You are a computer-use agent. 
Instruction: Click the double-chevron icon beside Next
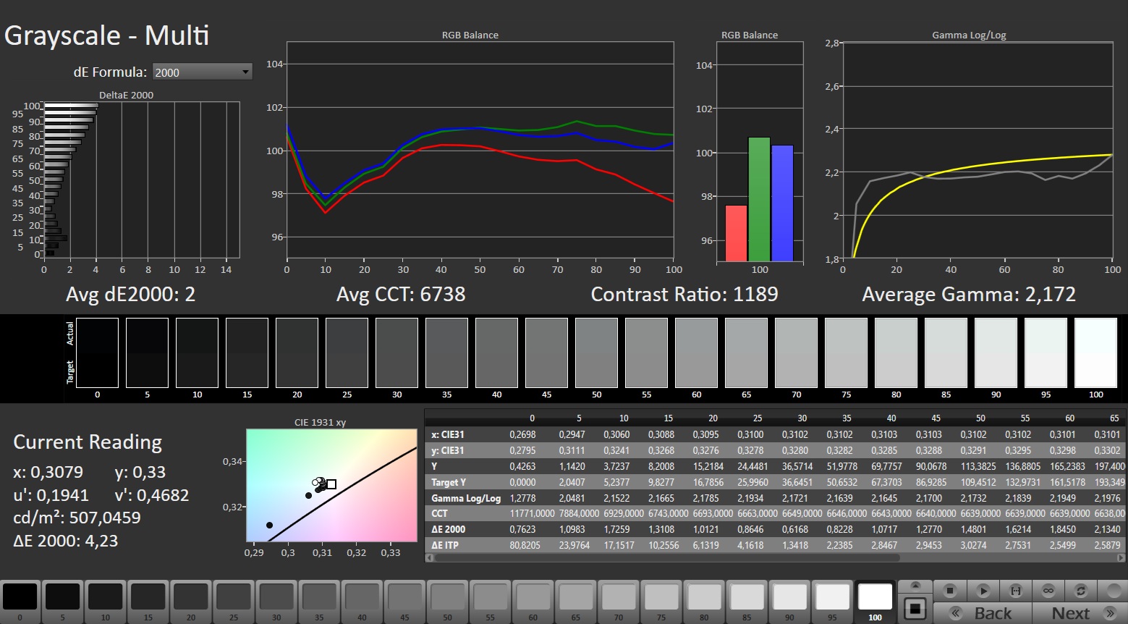pyautogui.click(x=1109, y=613)
